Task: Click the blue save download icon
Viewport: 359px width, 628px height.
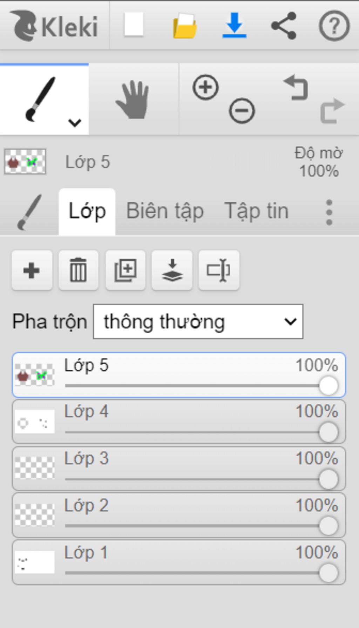Action: click(234, 25)
